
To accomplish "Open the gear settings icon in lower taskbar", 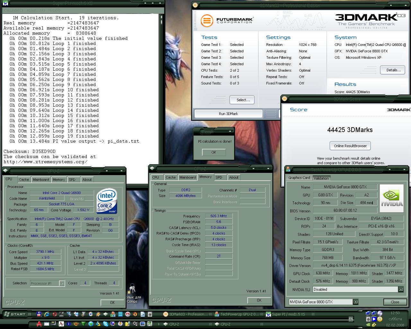I will click(x=135, y=324).
